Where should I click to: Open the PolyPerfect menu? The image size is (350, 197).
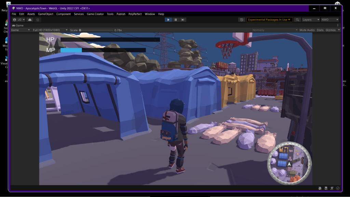pos(135,14)
